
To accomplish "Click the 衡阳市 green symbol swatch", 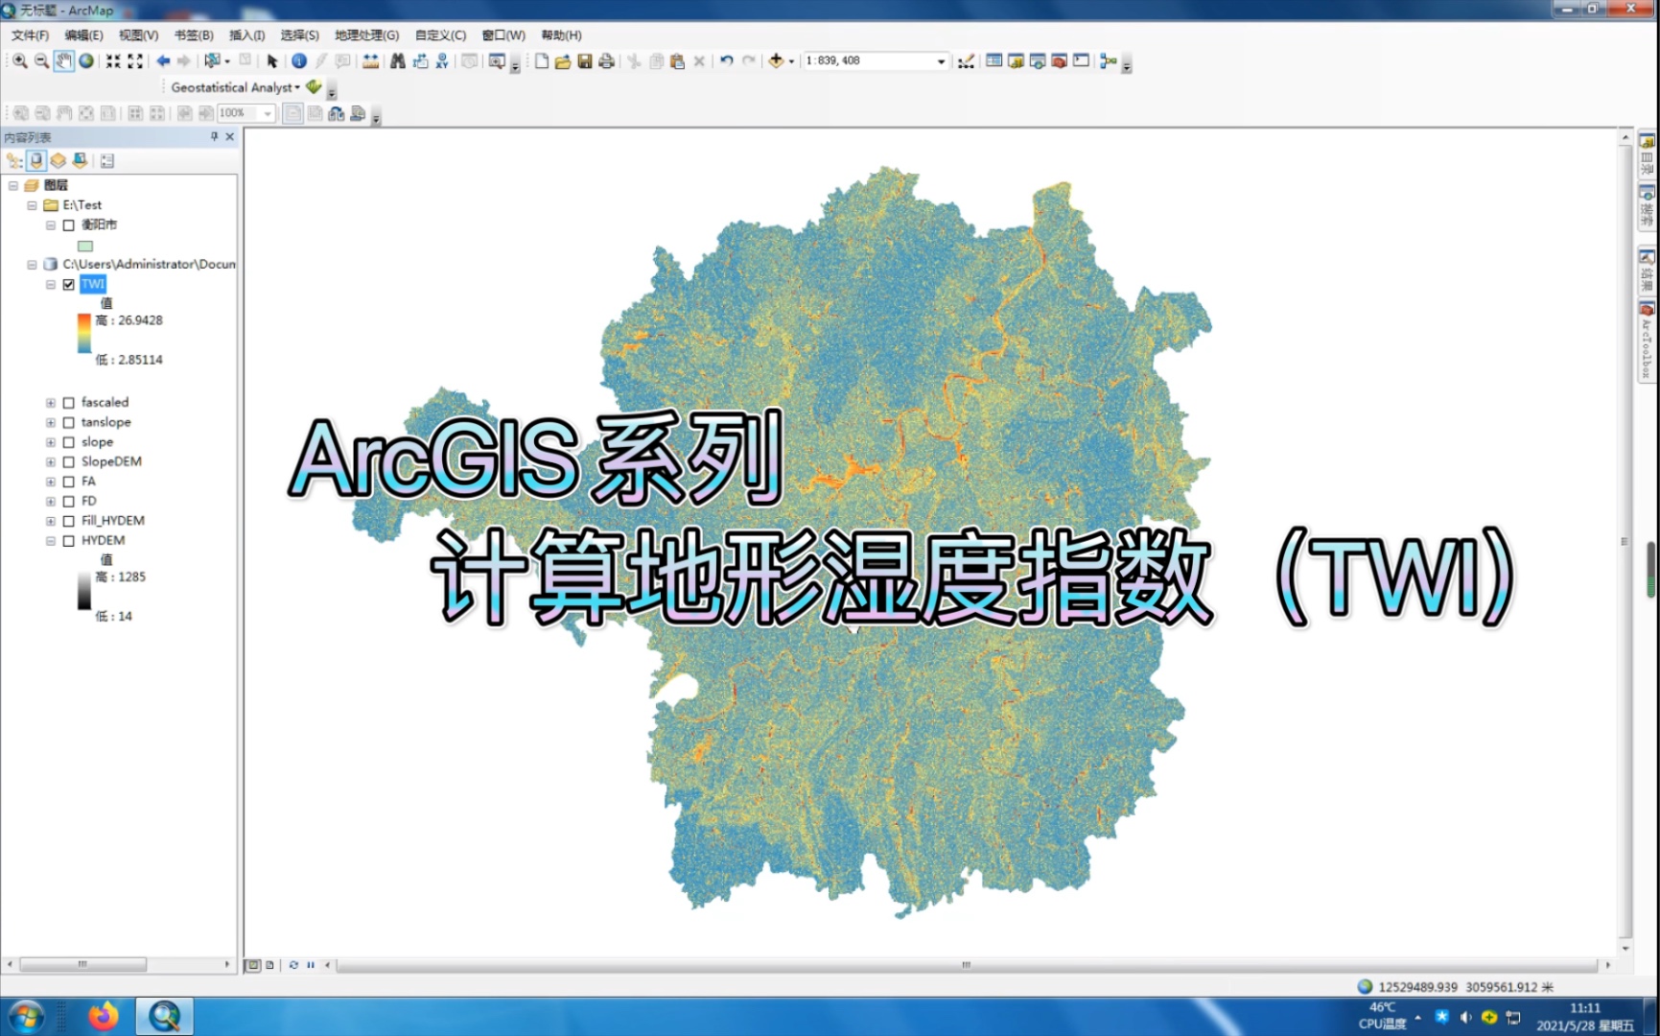I will (x=85, y=247).
